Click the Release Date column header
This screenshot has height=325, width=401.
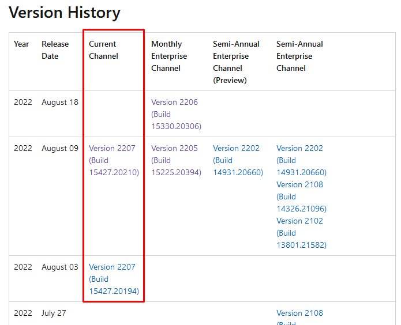click(55, 50)
